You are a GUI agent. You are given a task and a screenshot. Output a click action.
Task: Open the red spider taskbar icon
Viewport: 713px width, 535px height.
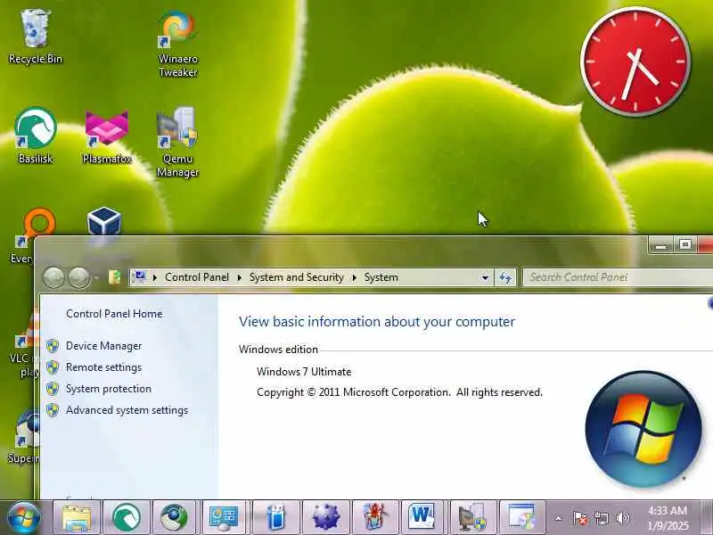(375, 518)
